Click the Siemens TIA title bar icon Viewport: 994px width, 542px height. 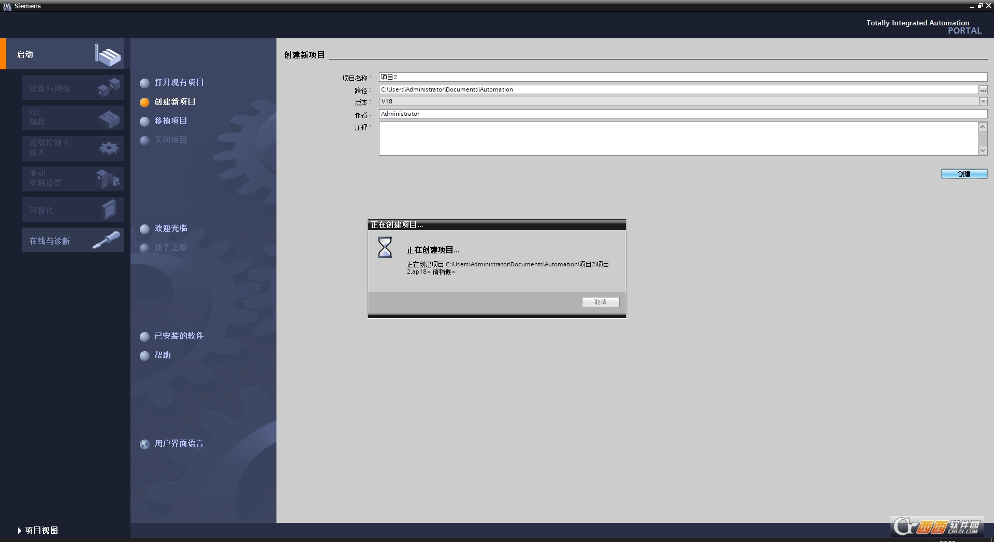(x=7, y=6)
